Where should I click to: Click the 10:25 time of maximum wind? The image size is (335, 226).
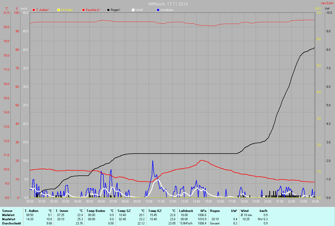247,219
